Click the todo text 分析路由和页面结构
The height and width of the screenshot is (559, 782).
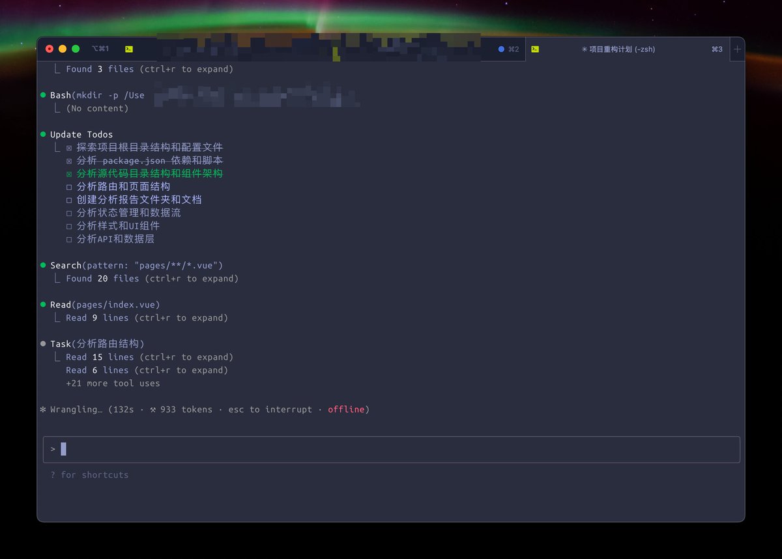click(123, 187)
